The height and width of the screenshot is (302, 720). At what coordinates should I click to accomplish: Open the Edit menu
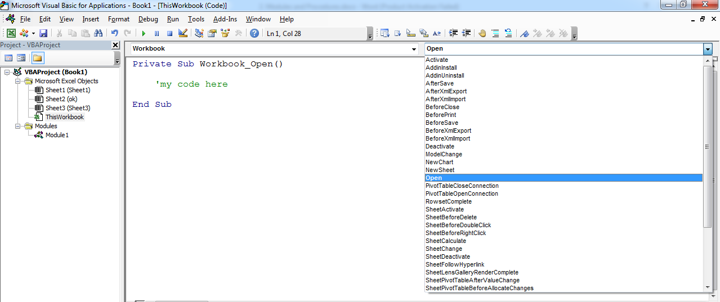pyautogui.click(x=45, y=19)
